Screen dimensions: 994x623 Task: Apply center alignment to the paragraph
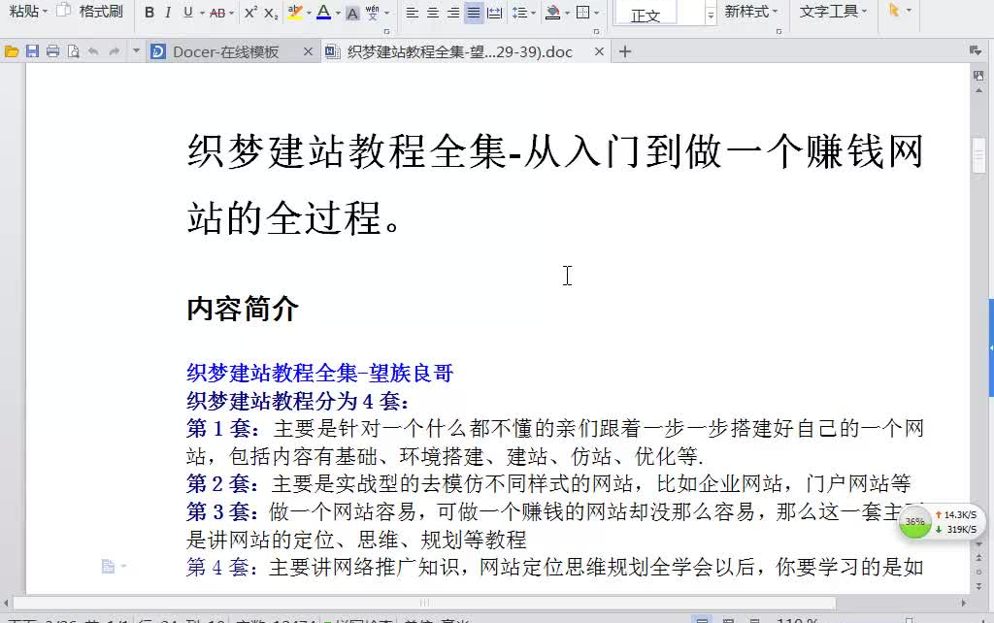(x=433, y=14)
